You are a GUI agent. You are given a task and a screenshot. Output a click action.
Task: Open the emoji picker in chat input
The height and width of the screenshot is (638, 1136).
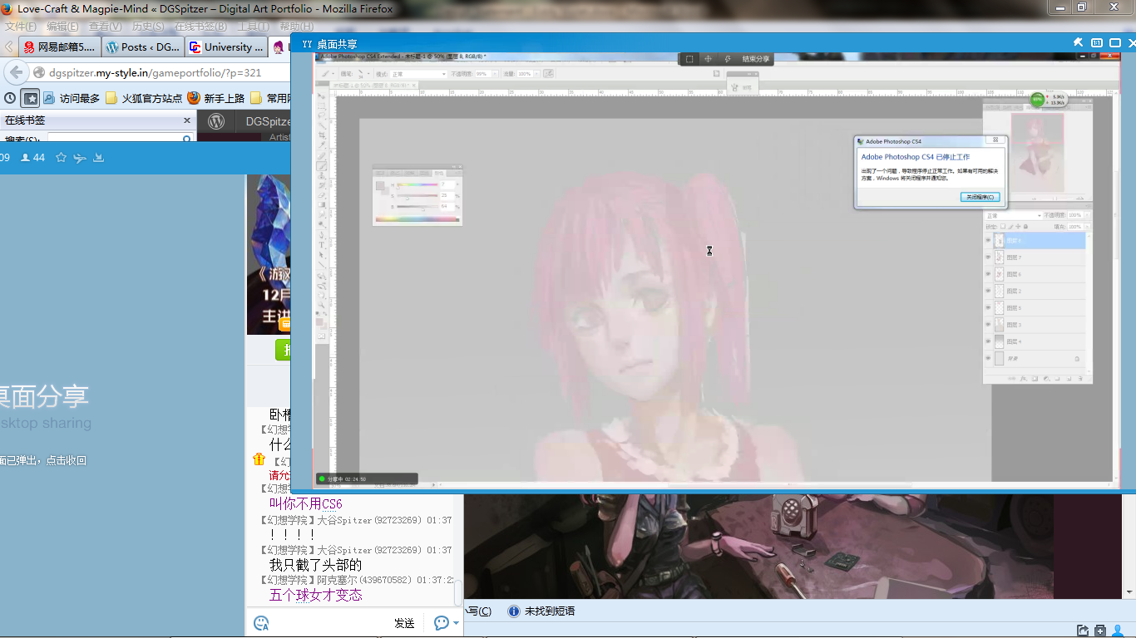click(261, 622)
